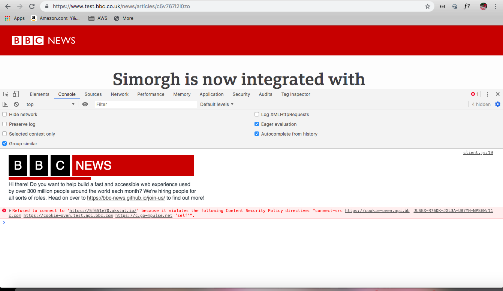This screenshot has width=503, height=291.
Task: Open console settings with the gear icon
Action: tap(498, 104)
